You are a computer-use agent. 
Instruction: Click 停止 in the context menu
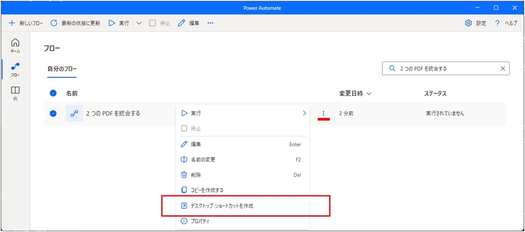(x=243, y=129)
